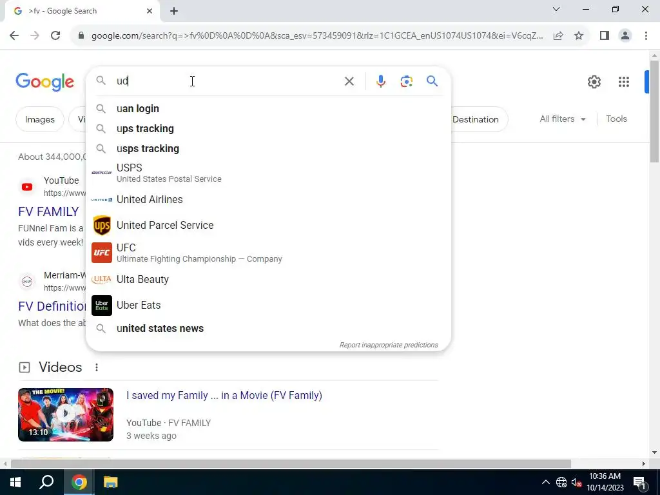Viewport: 660px width, 495px height.
Task: Pick the UFC company suggestion
Action: 268,253
